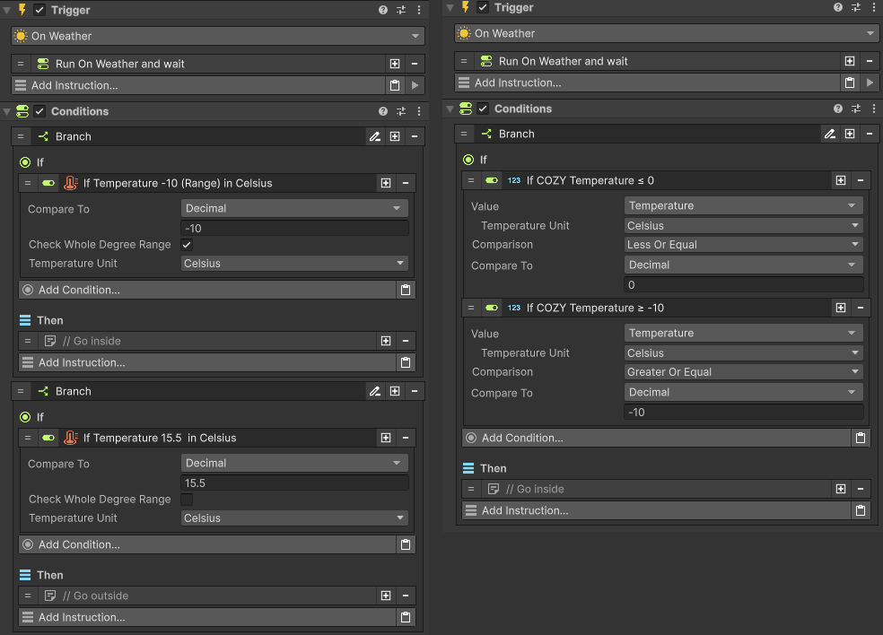
Task: Uncheck Check Whole Degree Range for -10 condition
Action: tap(187, 245)
